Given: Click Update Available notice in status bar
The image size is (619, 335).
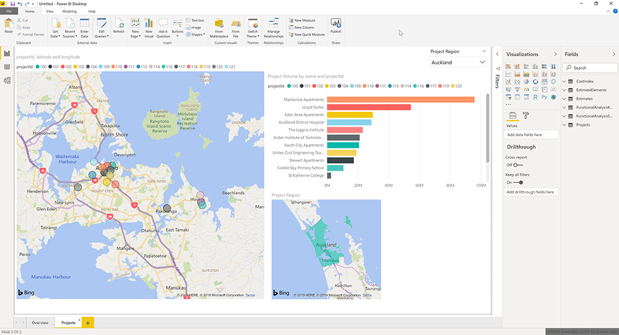Looking at the screenshot, I should pyautogui.click(x=582, y=332).
